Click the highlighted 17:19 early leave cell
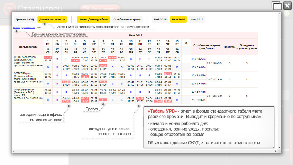The image size is (293, 165). pos(85,77)
